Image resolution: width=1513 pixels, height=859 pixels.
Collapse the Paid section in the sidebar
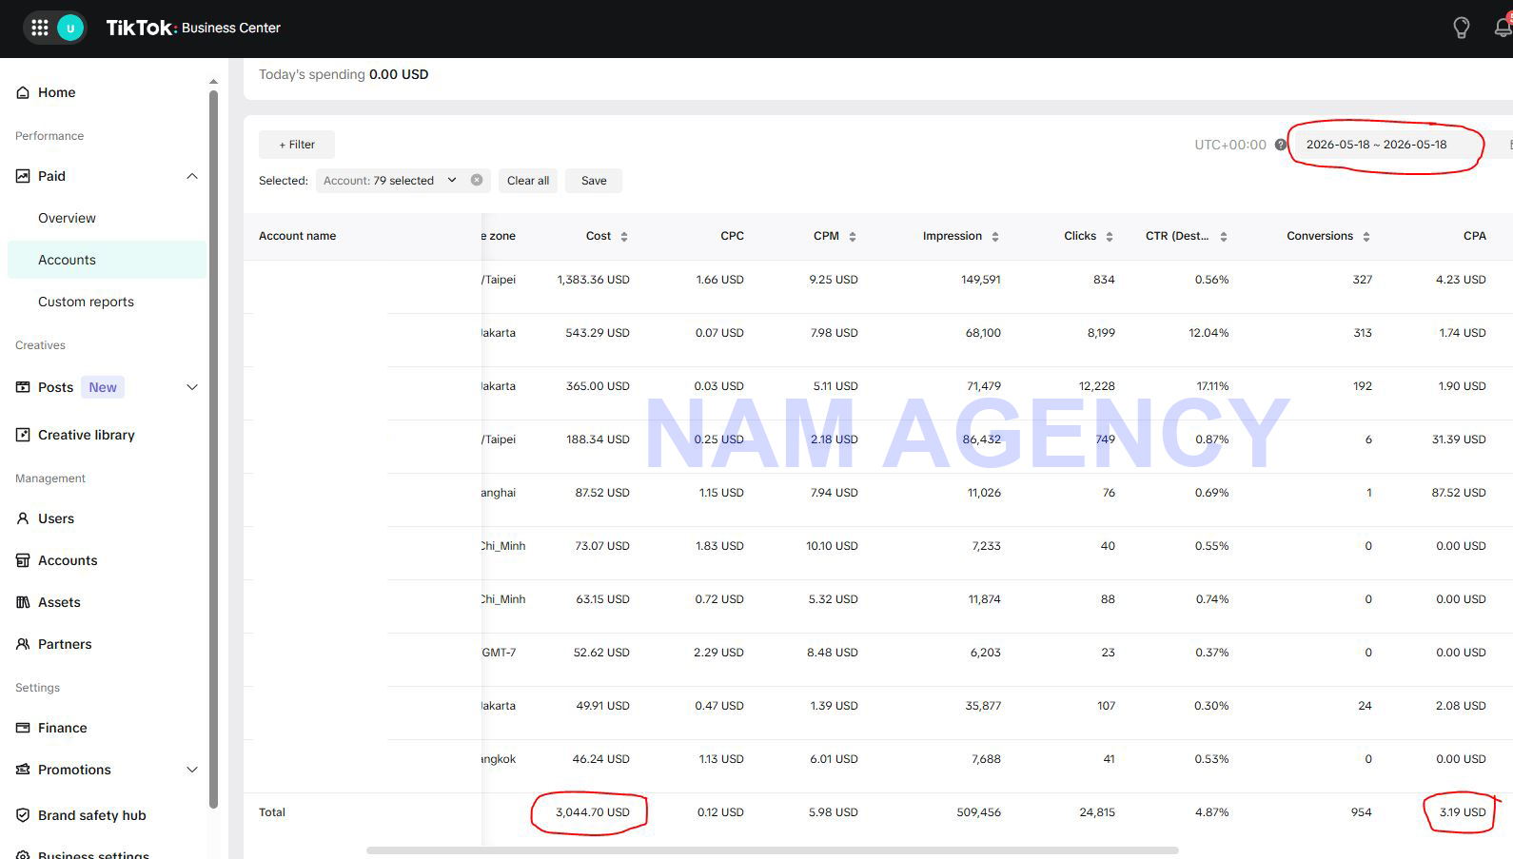(x=192, y=176)
